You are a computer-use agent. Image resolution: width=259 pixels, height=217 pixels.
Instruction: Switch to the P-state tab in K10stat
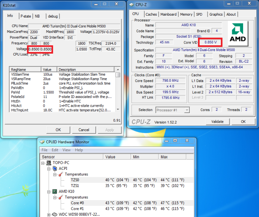26,16
